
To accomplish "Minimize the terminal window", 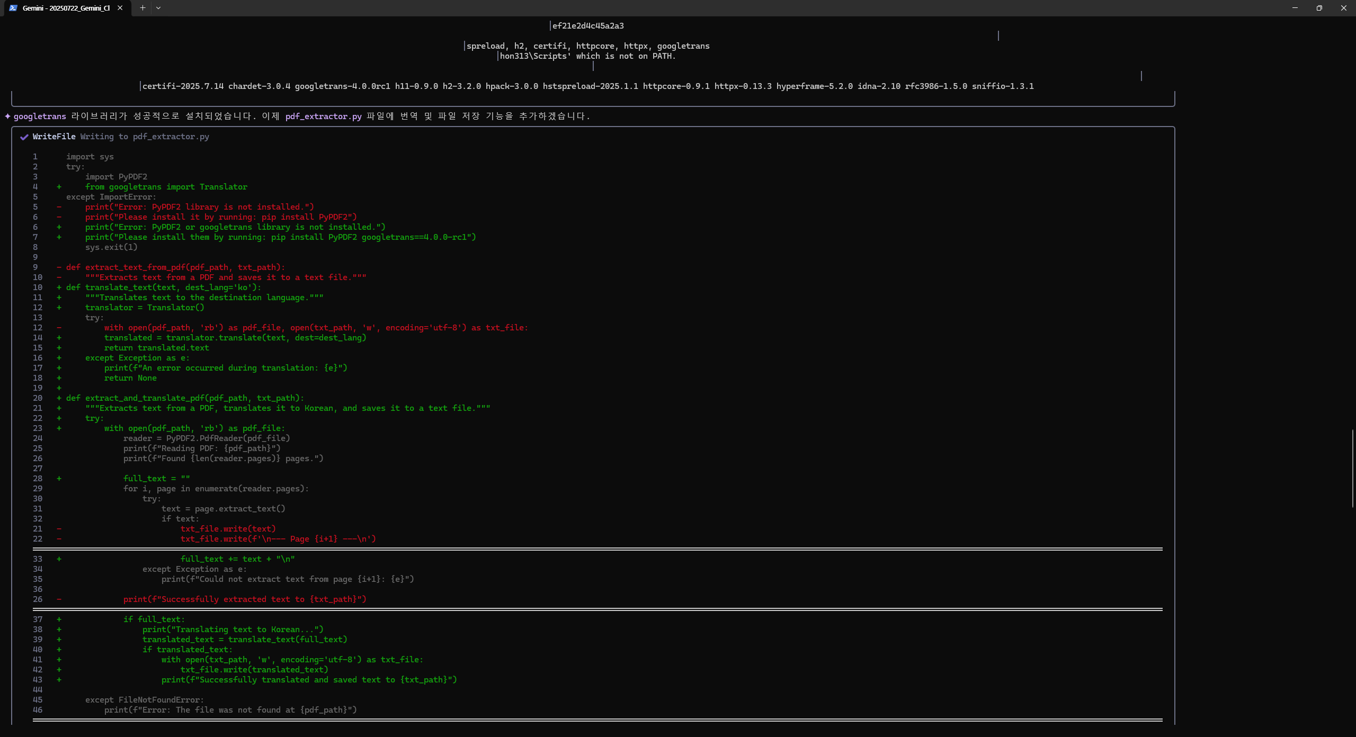I will pos(1295,8).
